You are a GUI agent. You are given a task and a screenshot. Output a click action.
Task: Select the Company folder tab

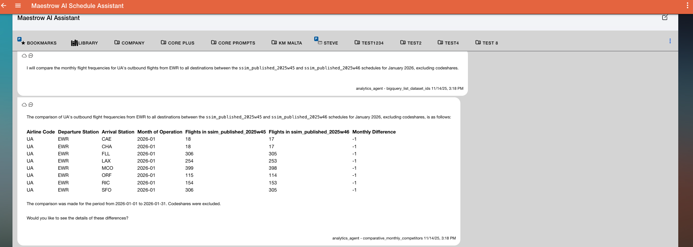click(x=130, y=43)
